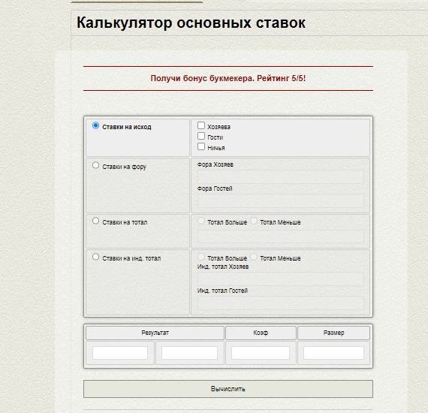Click the Коэф input field

coord(261,353)
